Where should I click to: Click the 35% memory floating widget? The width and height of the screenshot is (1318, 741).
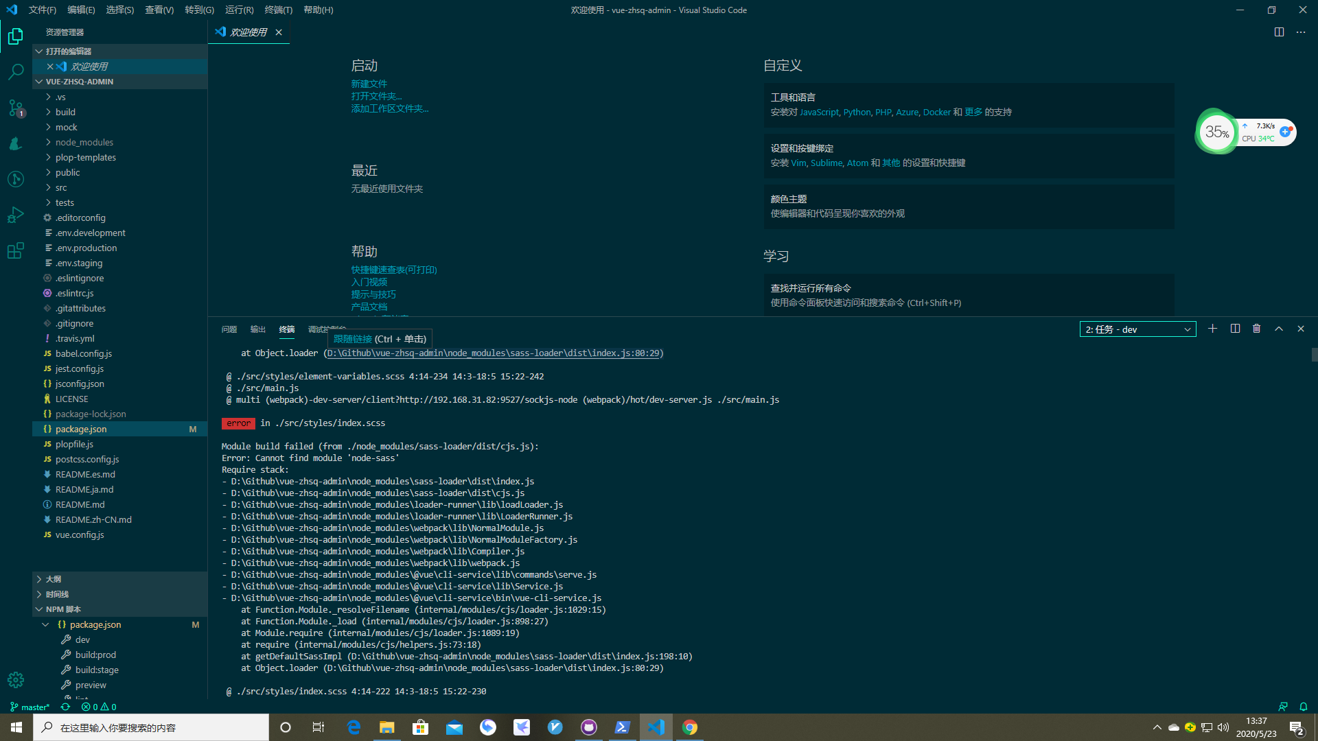click(x=1216, y=132)
